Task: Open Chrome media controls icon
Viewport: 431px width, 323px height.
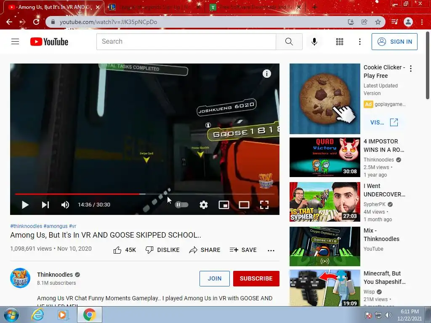Action: pos(394,22)
